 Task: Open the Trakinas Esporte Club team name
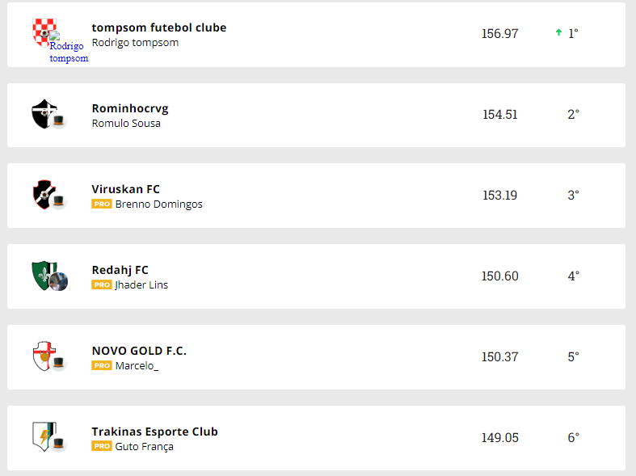tap(155, 432)
